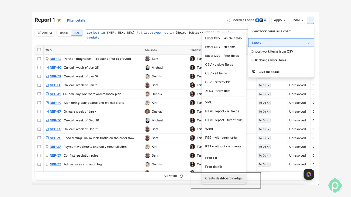Select HTML report - all fields
Image resolution: width=351 pixels, height=197 pixels.
click(x=224, y=111)
